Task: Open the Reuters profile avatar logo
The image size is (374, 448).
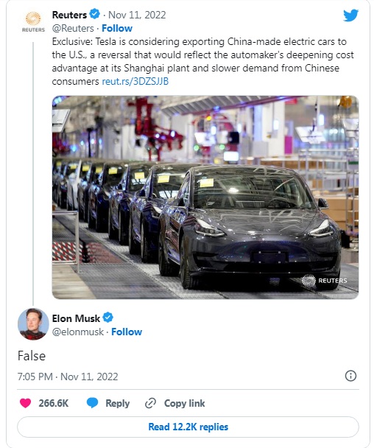Action: [33, 22]
